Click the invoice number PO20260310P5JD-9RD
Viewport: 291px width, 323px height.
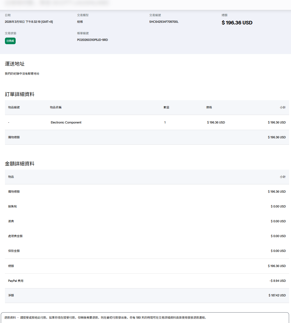[92, 40]
